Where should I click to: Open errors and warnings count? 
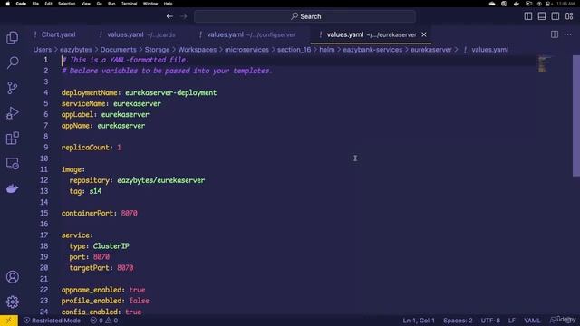(104, 321)
